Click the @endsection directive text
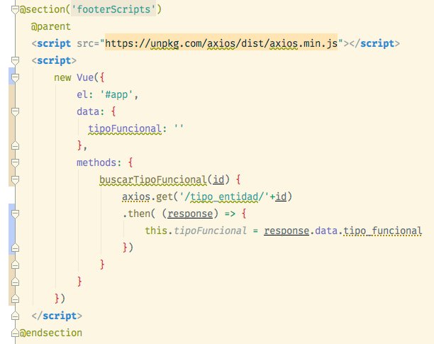This screenshot has height=344, width=434. 51,333
